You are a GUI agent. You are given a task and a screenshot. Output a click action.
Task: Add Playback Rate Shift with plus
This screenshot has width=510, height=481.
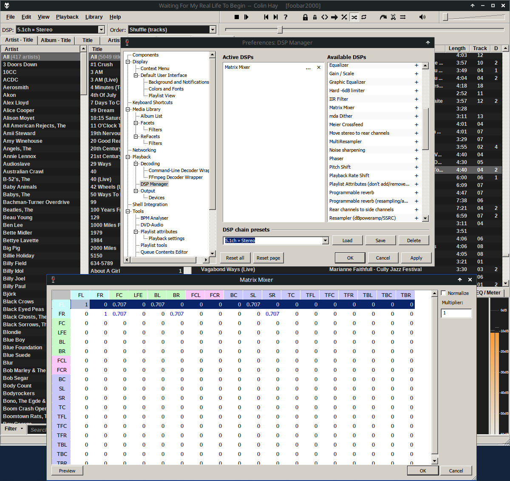coord(416,176)
